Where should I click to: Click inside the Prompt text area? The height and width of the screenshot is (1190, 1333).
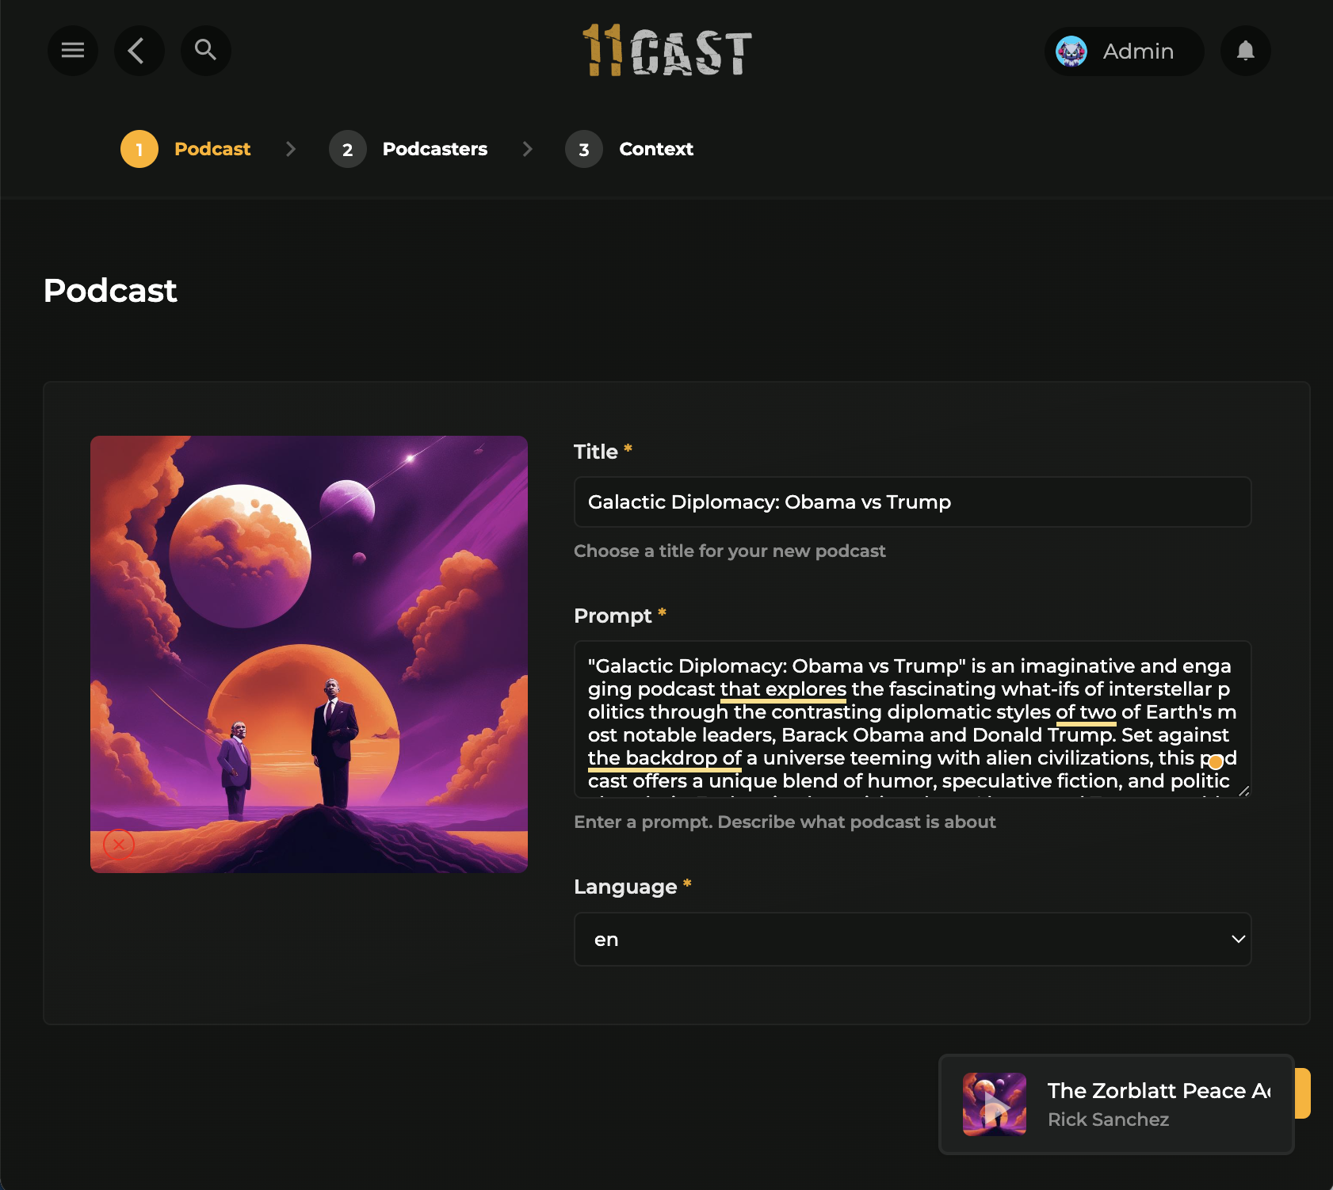tap(912, 719)
